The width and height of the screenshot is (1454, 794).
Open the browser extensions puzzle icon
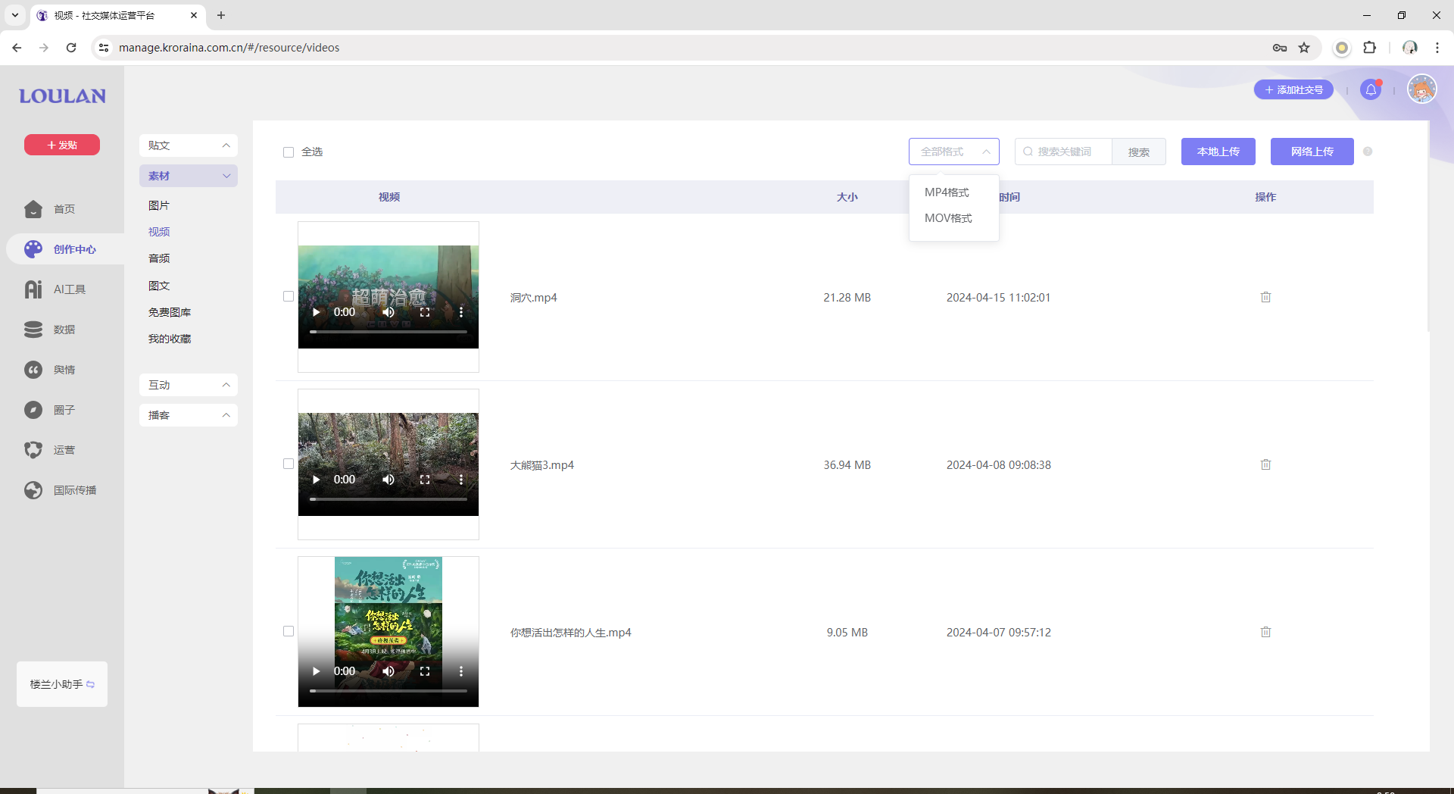click(x=1369, y=48)
